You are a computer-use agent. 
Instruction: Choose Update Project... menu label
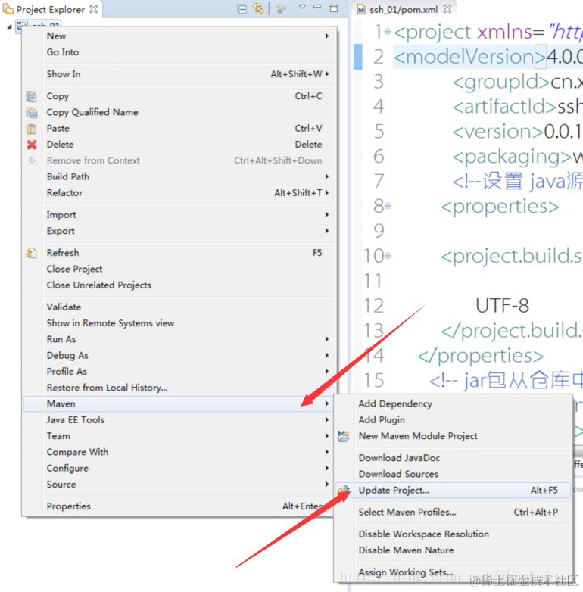[x=394, y=490]
